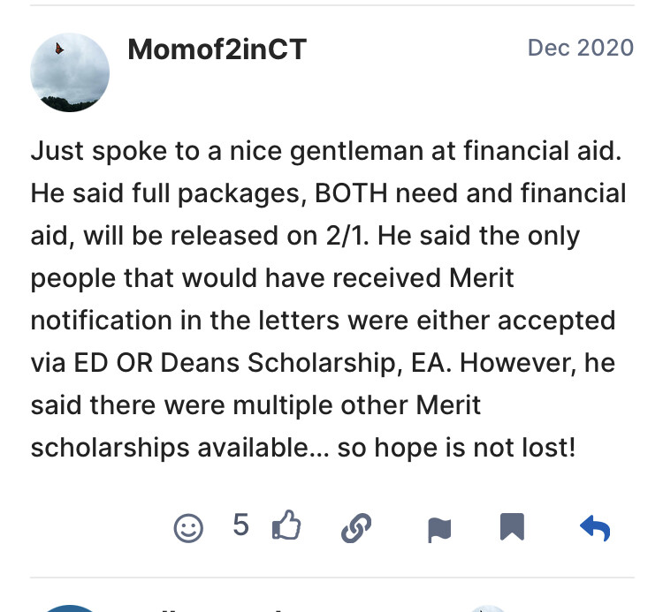Flag this post for moderators
663x612 pixels.
point(439,529)
